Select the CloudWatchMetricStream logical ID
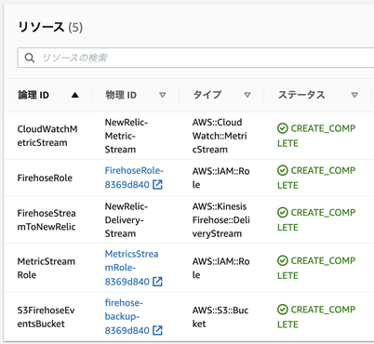This screenshot has height=344, width=374. pos(47,136)
